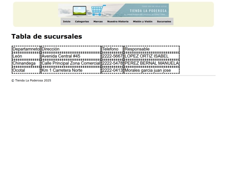Click the phone number 2222-0413
The width and height of the screenshot is (227, 170).
click(x=112, y=70)
